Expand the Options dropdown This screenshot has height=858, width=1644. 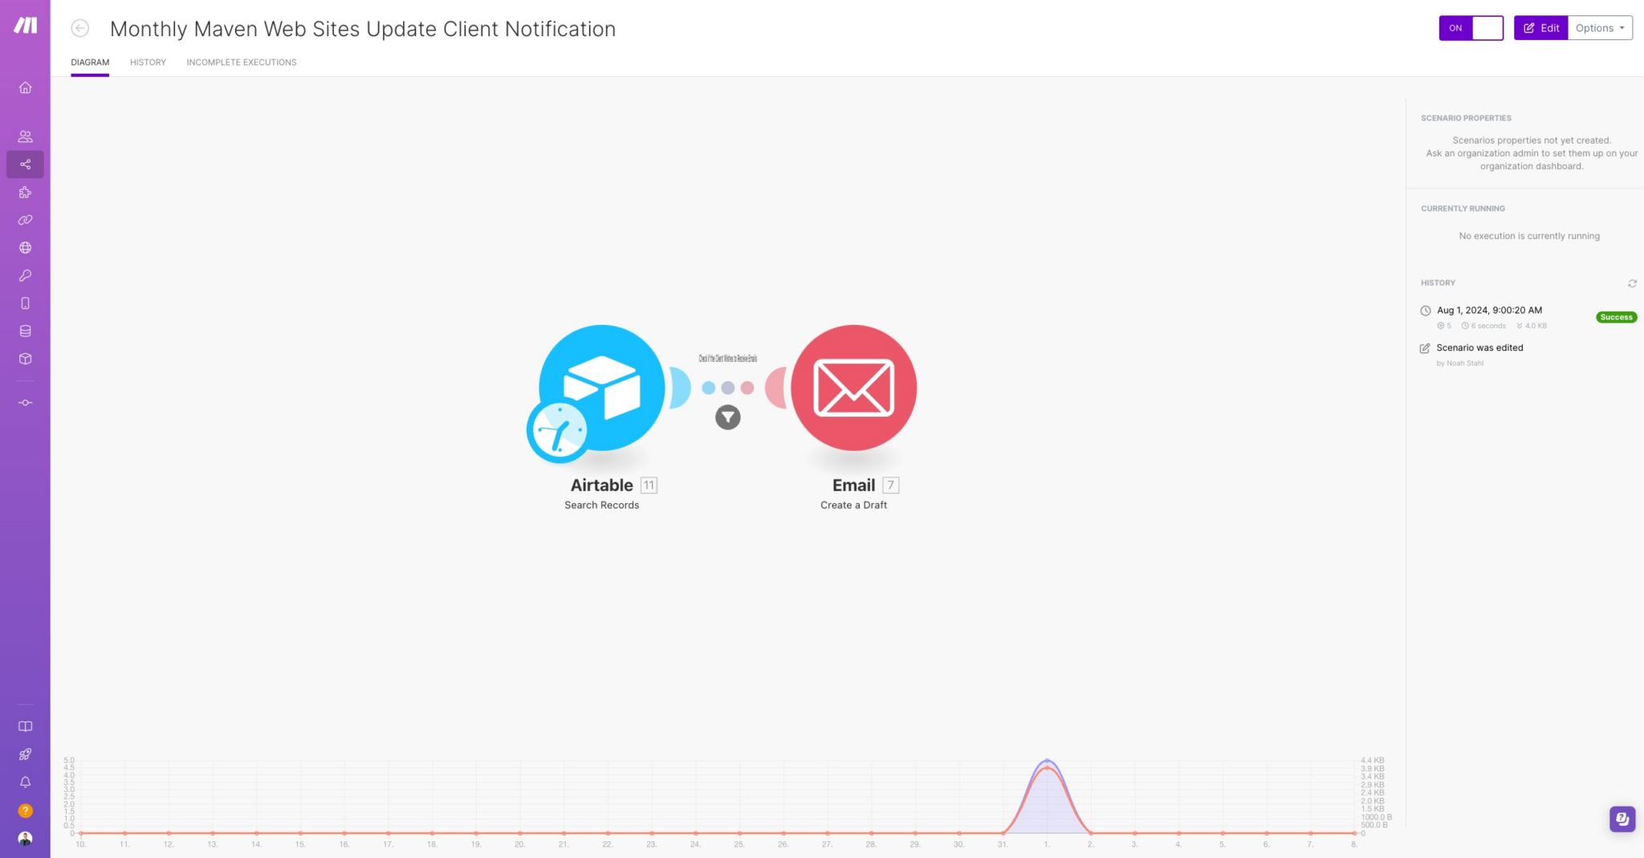click(1600, 28)
